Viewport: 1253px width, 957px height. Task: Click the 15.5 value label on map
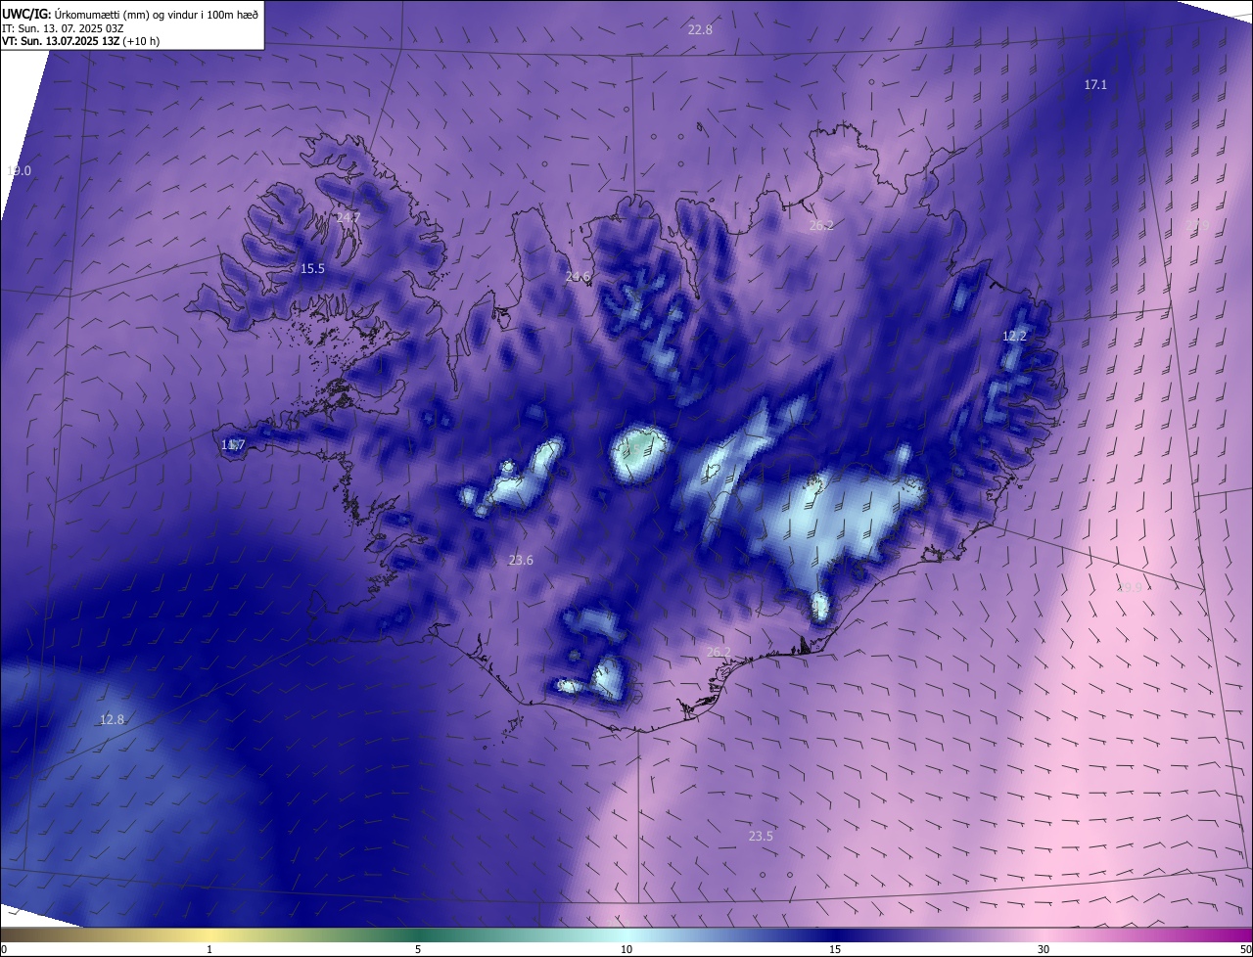pyautogui.click(x=312, y=268)
